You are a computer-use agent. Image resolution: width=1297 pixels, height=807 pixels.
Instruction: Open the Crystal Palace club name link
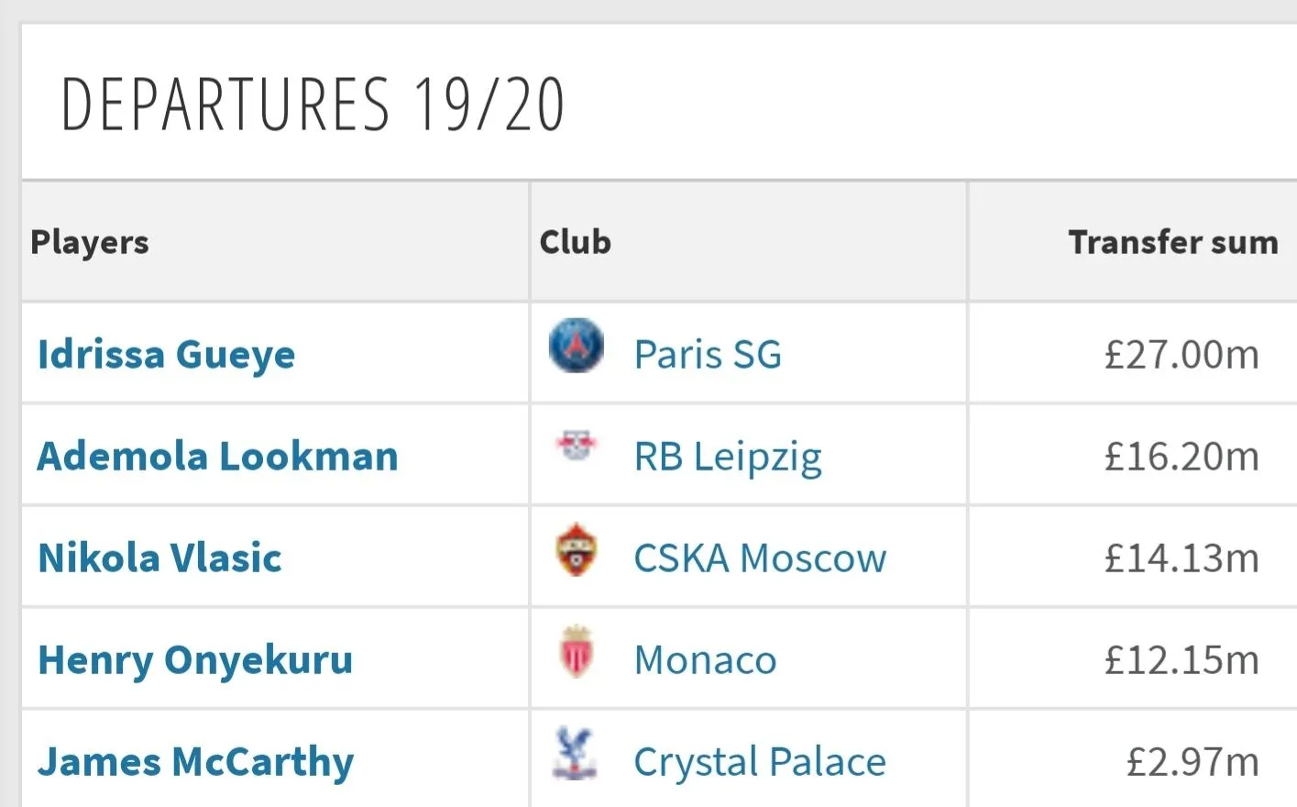[760, 762]
